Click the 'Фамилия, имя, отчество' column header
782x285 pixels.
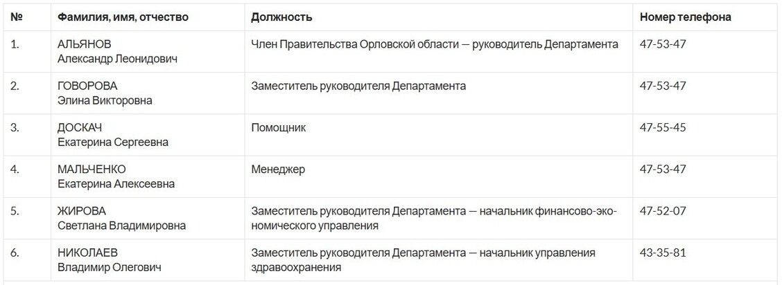pos(123,17)
